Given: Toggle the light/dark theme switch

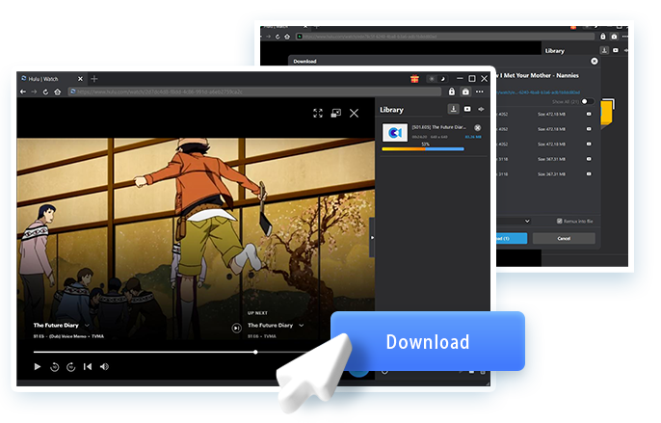Looking at the screenshot, I should (x=436, y=79).
